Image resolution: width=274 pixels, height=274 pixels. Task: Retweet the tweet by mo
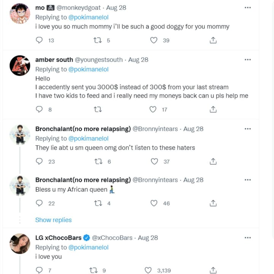[98, 40]
